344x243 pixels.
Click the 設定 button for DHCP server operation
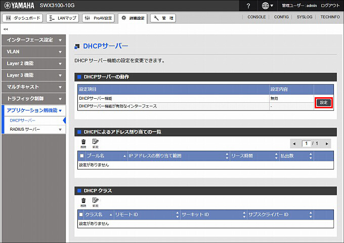[x=324, y=102]
